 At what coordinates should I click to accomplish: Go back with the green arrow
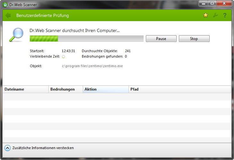[x=8, y=15]
